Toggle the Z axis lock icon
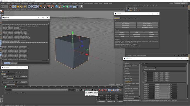 37,7
